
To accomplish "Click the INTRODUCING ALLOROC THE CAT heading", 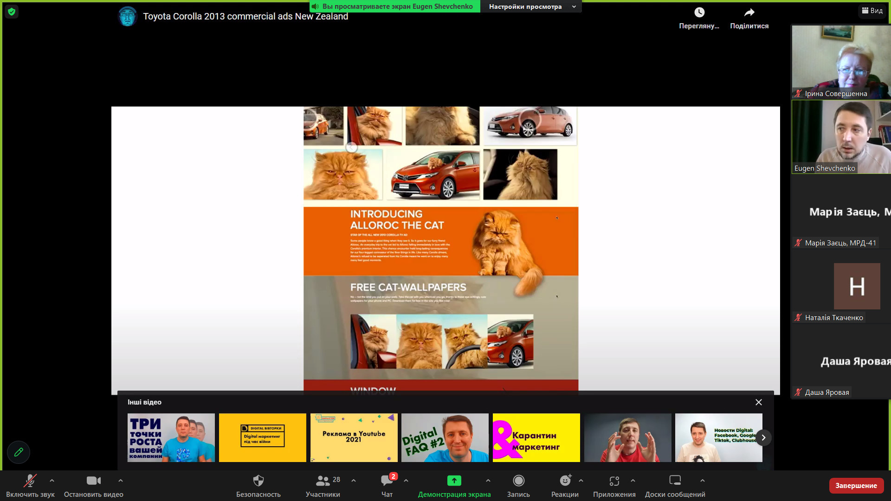I will [x=397, y=219].
